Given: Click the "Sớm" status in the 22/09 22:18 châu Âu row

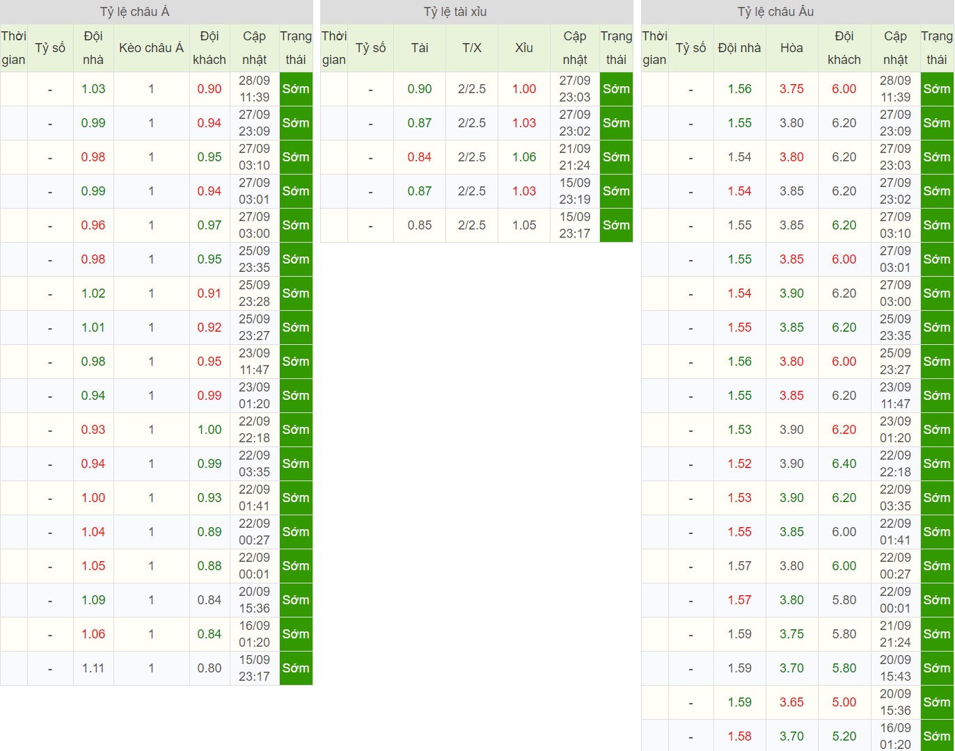Looking at the screenshot, I should [x=937, y=464].
